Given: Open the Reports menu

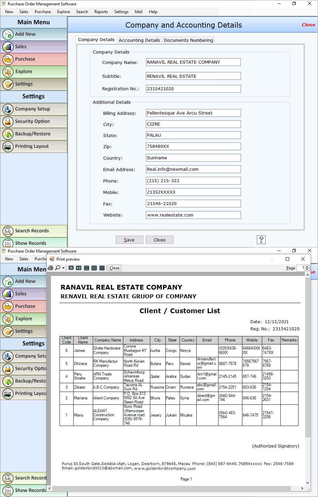Looking at the screenshot, I should click(x=101, y=11).
